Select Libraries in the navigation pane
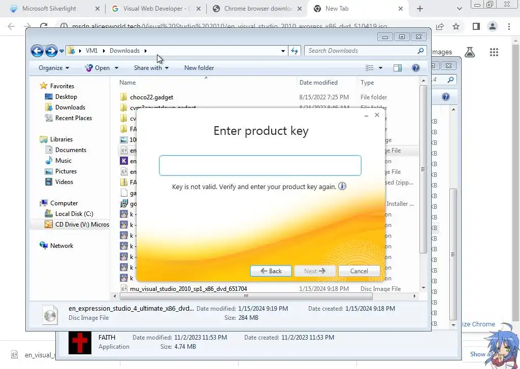The width and height of the screenshot is (520, 369). 61,139
